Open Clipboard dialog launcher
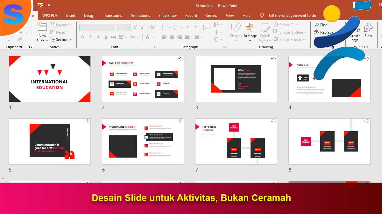This screenshot has width=382, height=214. tap(31, 47)
